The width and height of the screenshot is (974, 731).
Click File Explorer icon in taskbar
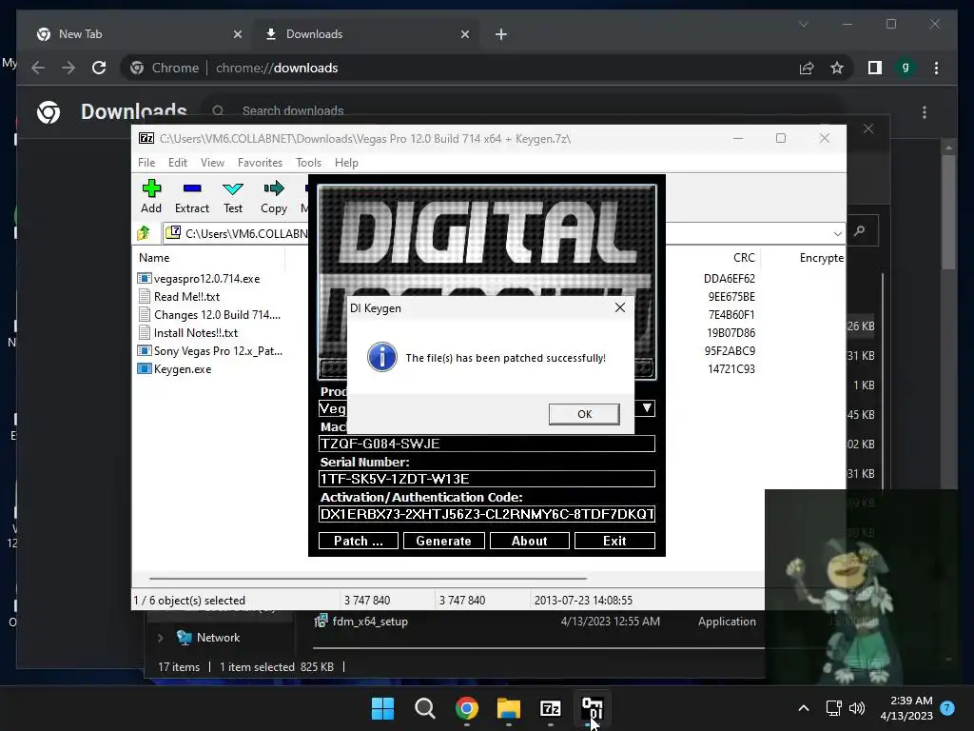[508, 708]
